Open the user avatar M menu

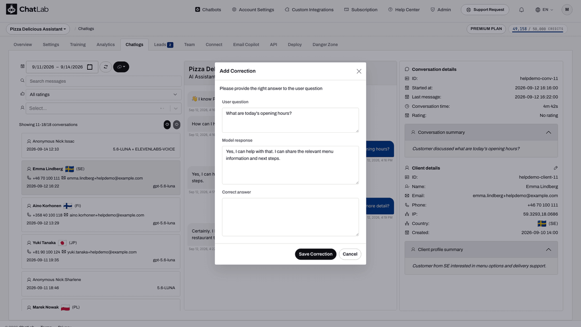(x=567, y=10)
